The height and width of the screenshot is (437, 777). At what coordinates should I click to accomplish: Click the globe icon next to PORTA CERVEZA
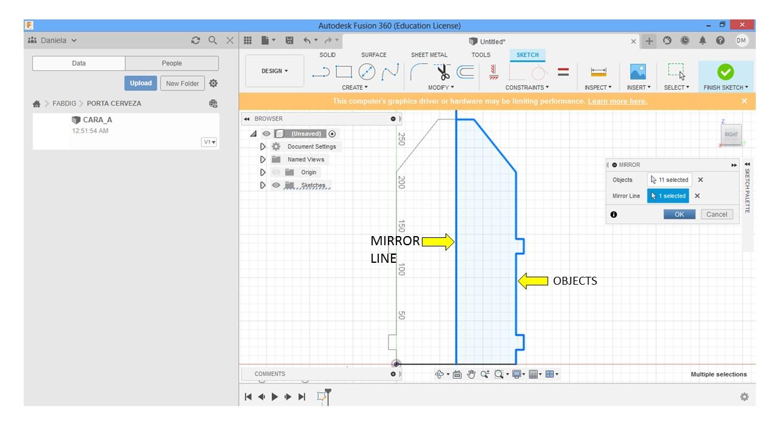[x=213, y=104]
